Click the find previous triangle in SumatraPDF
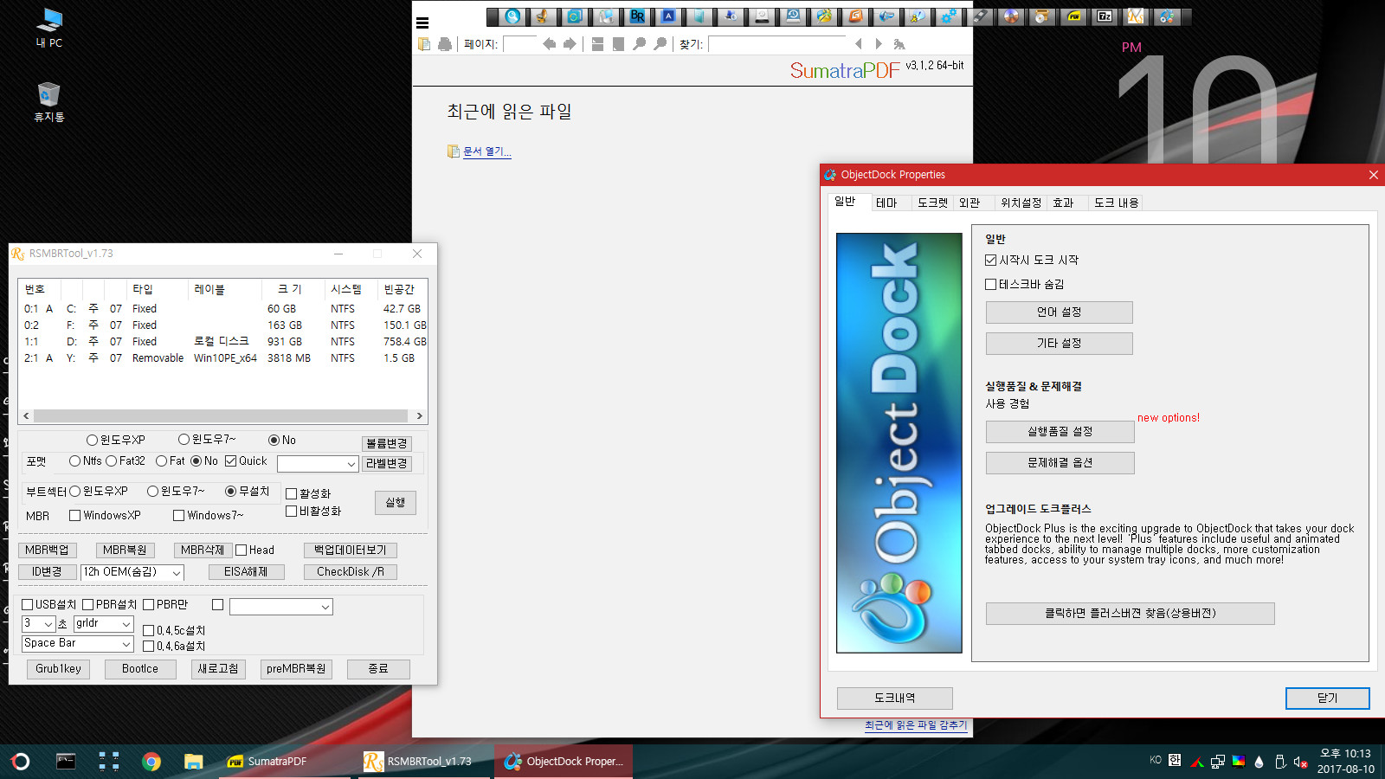The height and width of the screenshot is (779, 1385). 858,44
